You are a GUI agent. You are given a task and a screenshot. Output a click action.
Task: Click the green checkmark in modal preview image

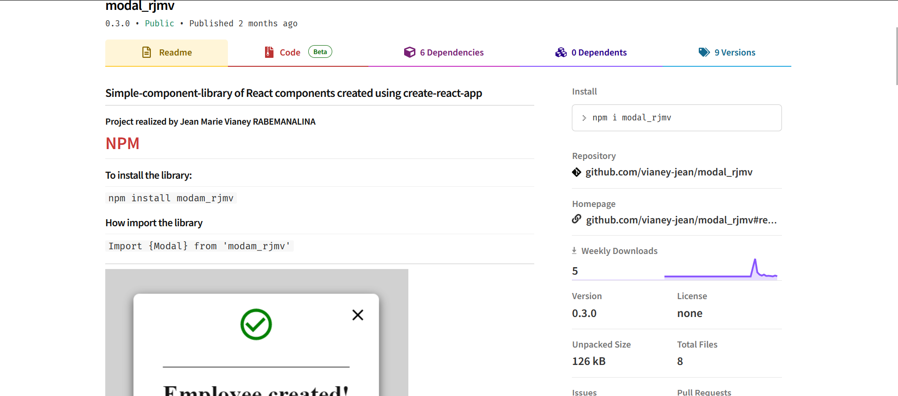point(256,325)
